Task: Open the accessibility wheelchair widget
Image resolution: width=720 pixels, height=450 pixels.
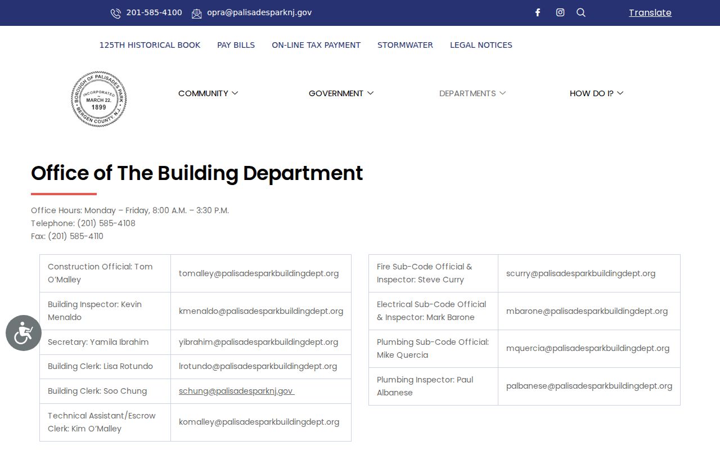Action: (24, 333)
